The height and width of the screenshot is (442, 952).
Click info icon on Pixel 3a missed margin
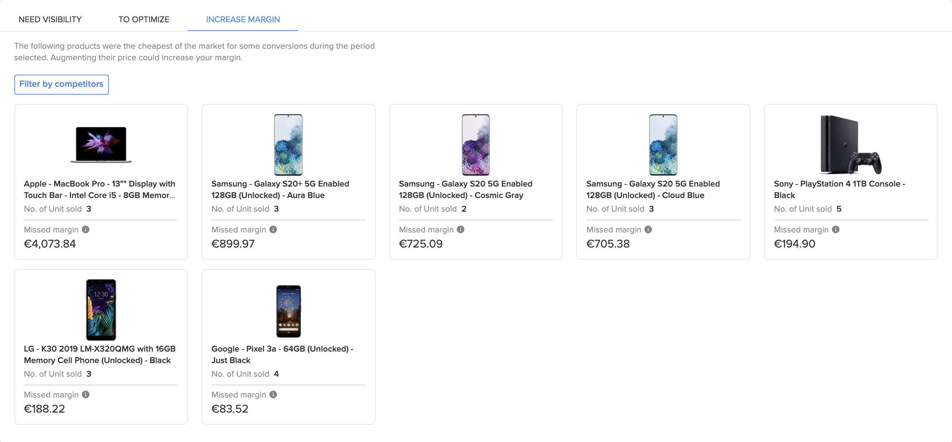tap(273, 394)
